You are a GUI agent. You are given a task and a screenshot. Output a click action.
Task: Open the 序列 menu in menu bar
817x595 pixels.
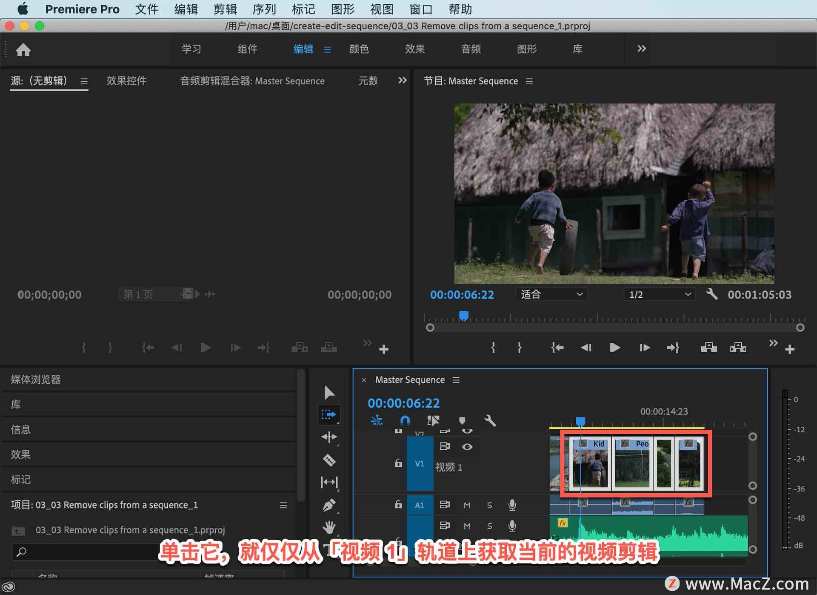pos(264,9)
